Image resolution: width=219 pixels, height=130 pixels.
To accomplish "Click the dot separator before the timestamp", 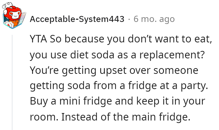I will [129, 19].
